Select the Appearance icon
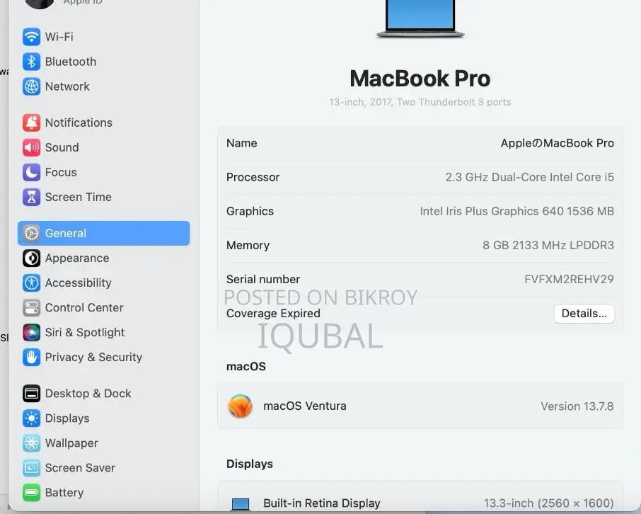Screen dimensions: 641x514 point(31,258)
